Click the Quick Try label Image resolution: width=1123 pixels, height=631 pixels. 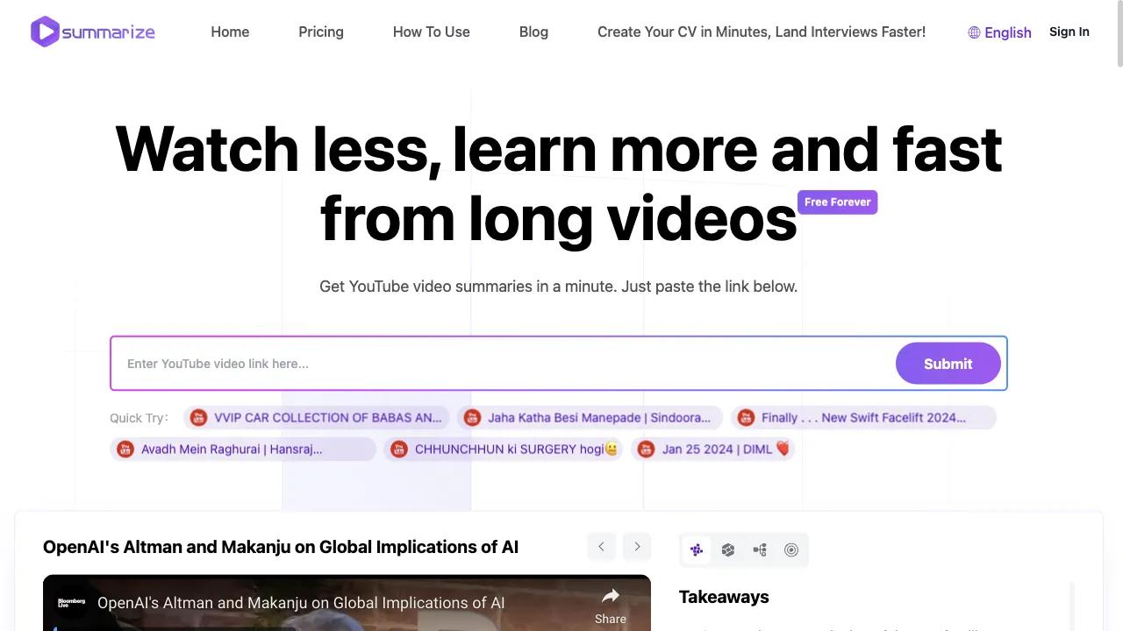139,418
